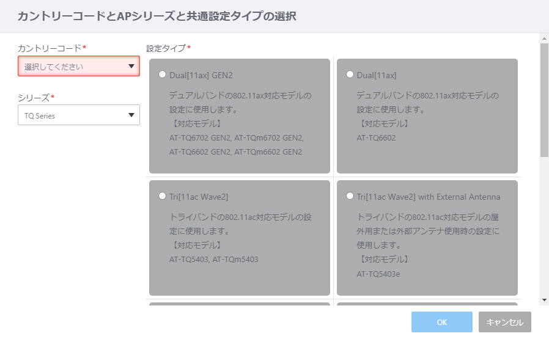Click the scrollbar up arrow

point(544,38)
